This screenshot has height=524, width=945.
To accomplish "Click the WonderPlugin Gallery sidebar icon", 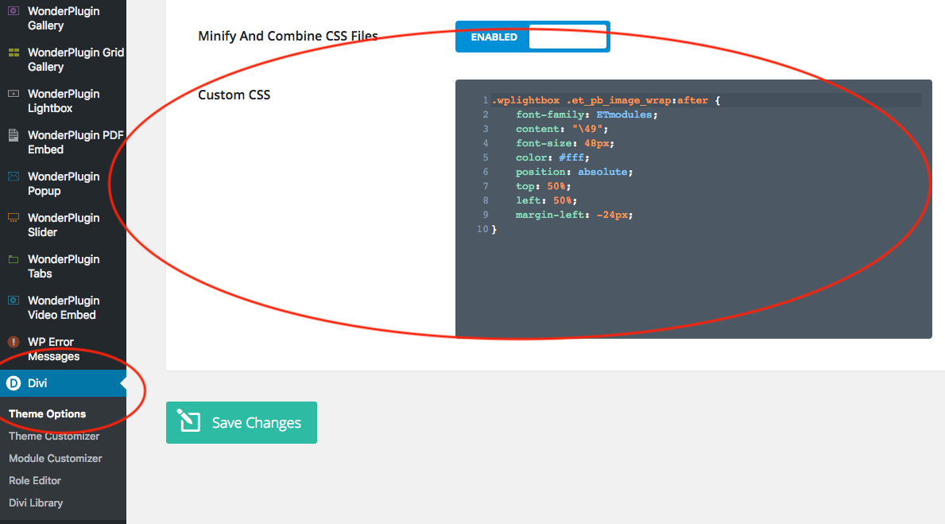I will click(14, 11).
